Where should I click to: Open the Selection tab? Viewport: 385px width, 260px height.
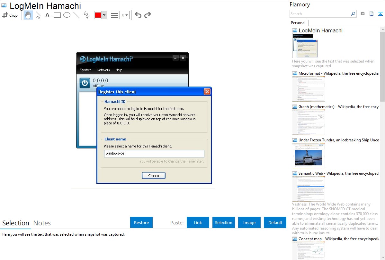point(16,223)
